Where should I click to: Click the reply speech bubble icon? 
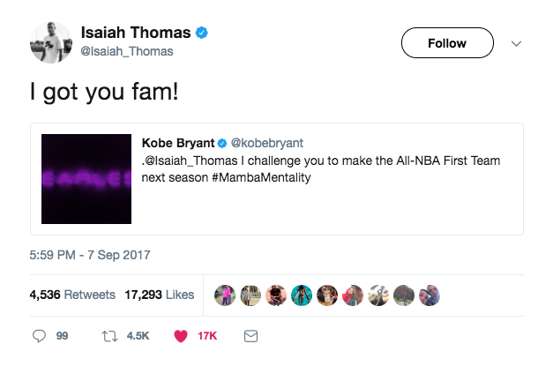pos(39,336)
